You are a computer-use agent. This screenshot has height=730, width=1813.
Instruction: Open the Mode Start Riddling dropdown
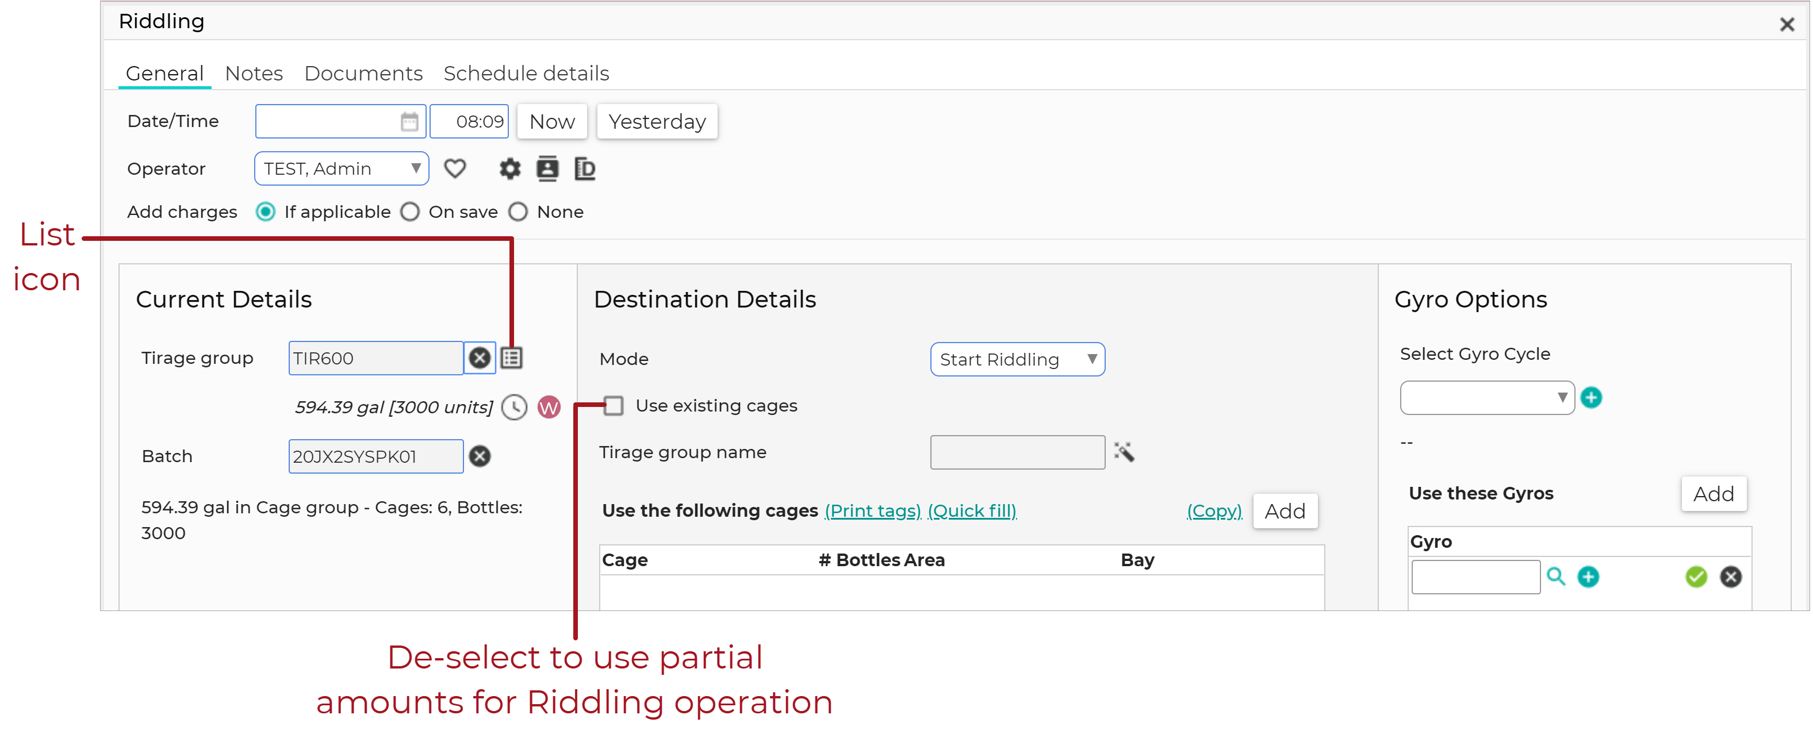[1017, 359]
